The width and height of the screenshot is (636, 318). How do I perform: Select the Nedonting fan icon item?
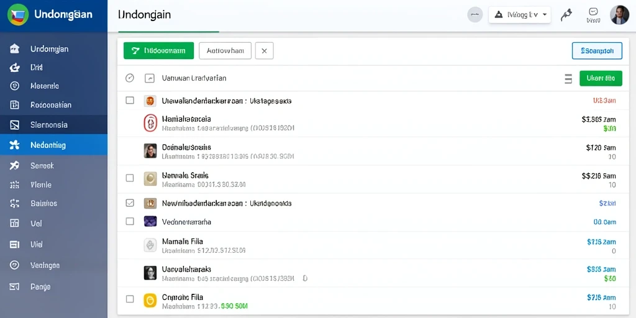point(15,145)
